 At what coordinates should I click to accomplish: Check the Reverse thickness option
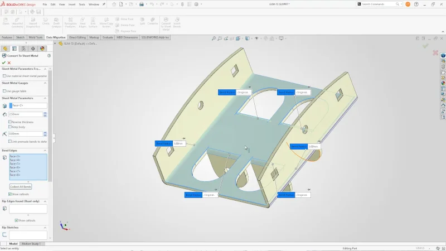tap(10, 122)
